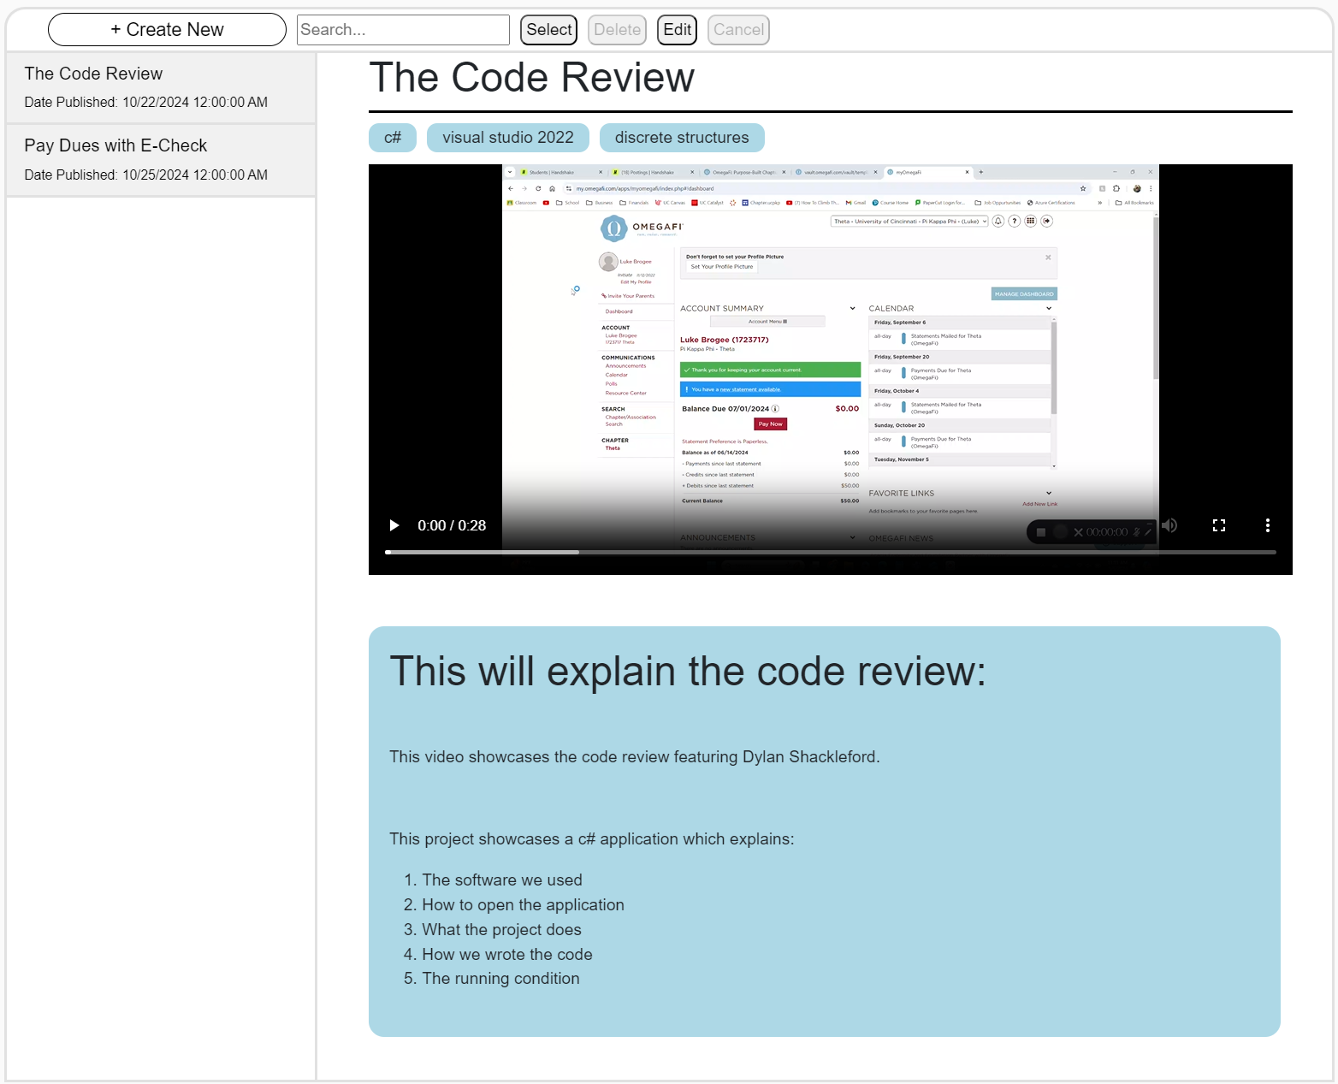The width and height of the screenshot is (1338, 1084).
Task: Open the Pay Dues with E-Check post
Action: [115, 146]
